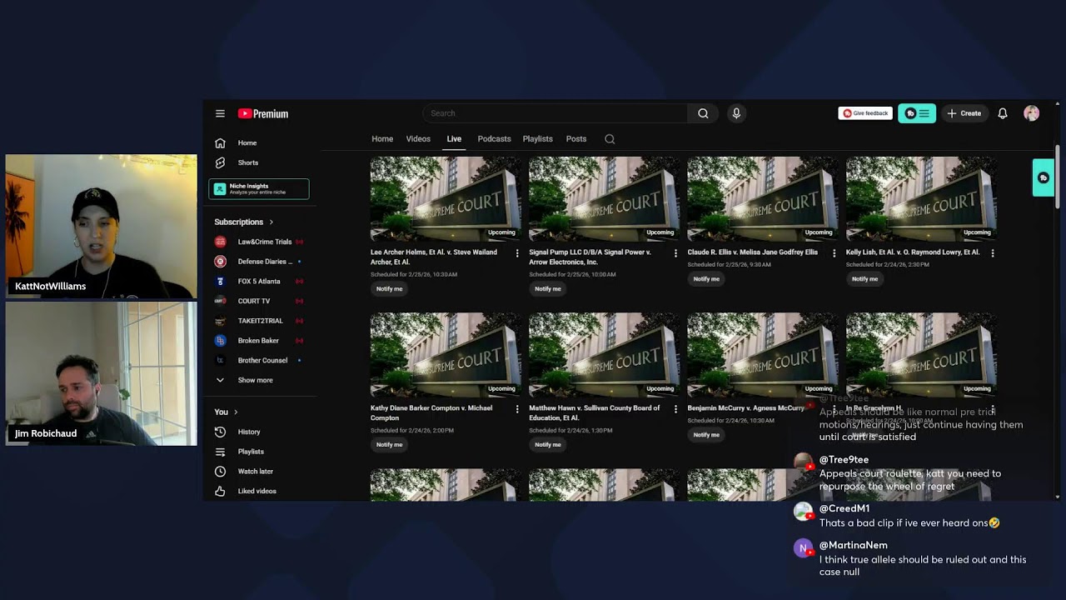Image resolution: width=1066 pixels, height=600 pixels.
Task: Open Claude R. Ellis v. Melisa title link
Action: pyautogui.click(x=753, y=252)
